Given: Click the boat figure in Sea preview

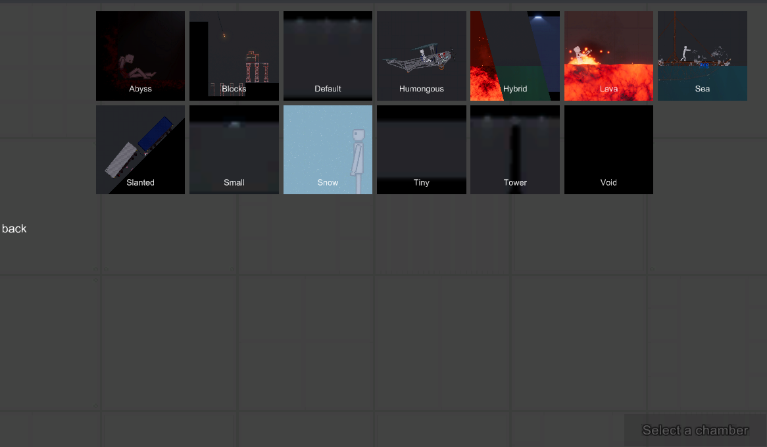Looking at the screenshot, I should [687, 54].
